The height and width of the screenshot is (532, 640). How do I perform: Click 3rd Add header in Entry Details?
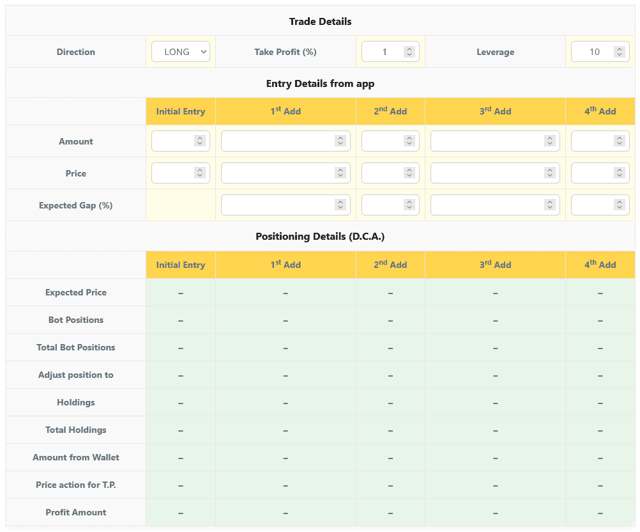pyautogui.click(x=495, y=111)
